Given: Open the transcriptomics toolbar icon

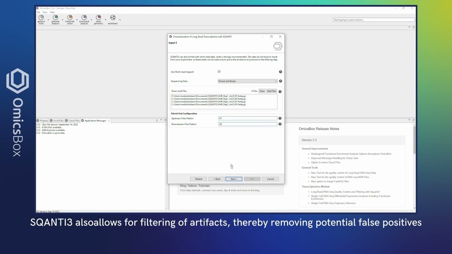Looking at the screenshot, I should (x=70, y=19).
